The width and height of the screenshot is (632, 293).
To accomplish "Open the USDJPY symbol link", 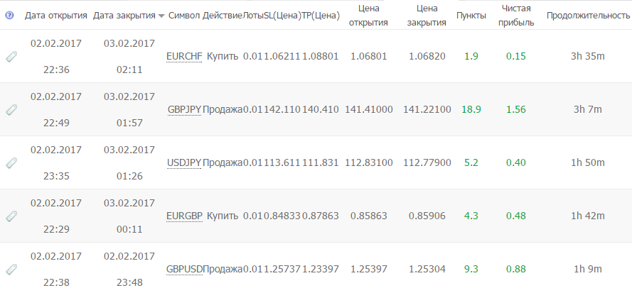I will tap(184, 162).
